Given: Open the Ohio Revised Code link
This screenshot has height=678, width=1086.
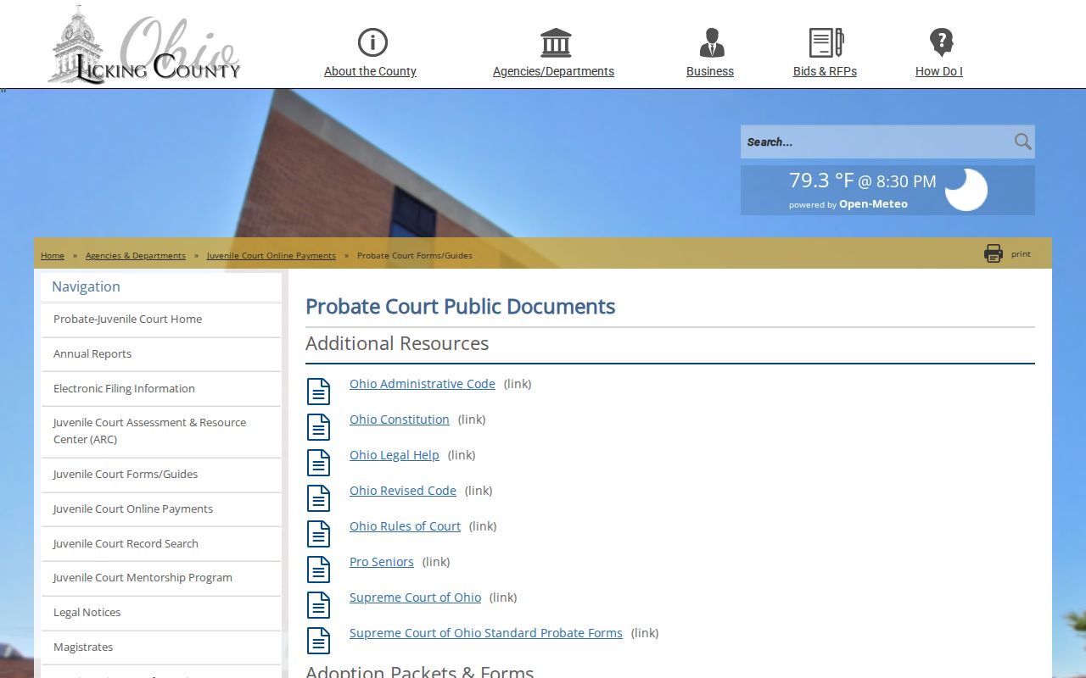Looking at the screenshot, I should [403, 491].
